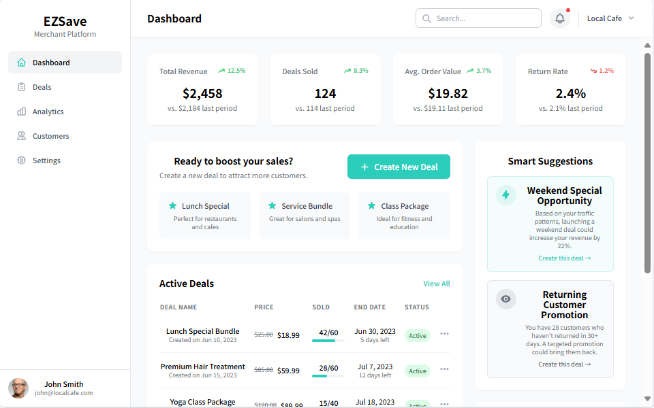This screenshot has height=408, width=654.
Task: Click View All active deals link
Action: click(x=436, y=284)
